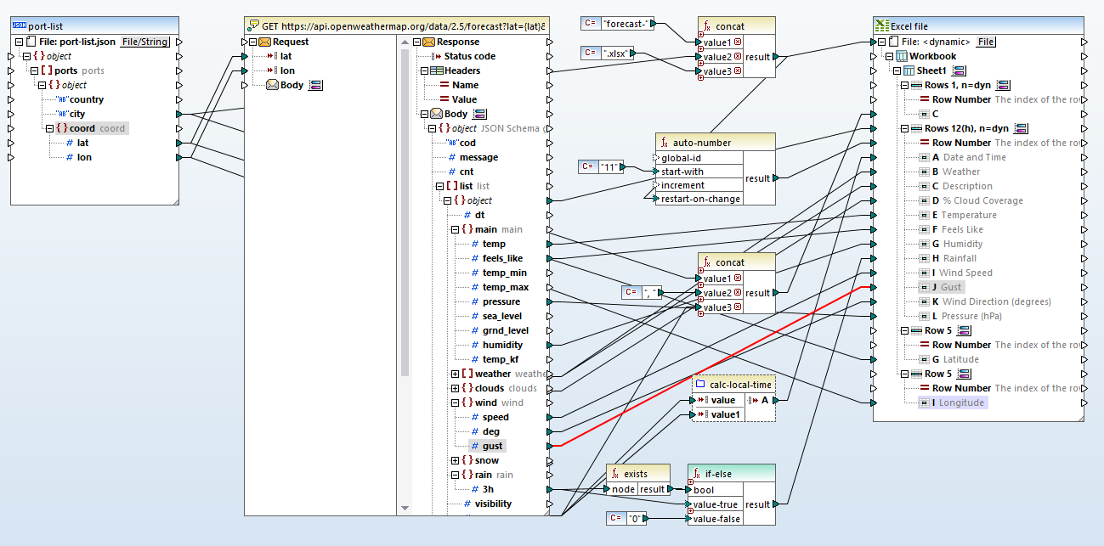Open the options icon next to Sheet1
Image resolution: width=1104 pixels, height=546 pixels.
tap(959, 70)
